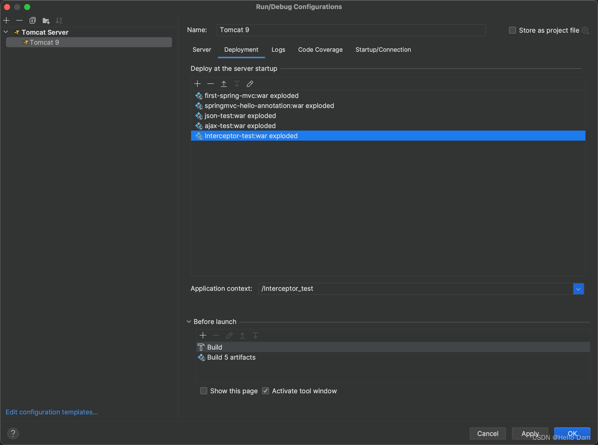598x445 pixels.
Task: Sort configurations alphabetically
Action: coord(59,21)
